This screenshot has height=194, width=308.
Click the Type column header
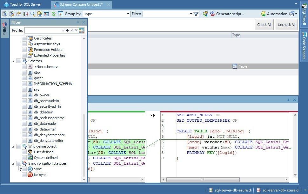point(265,35)
